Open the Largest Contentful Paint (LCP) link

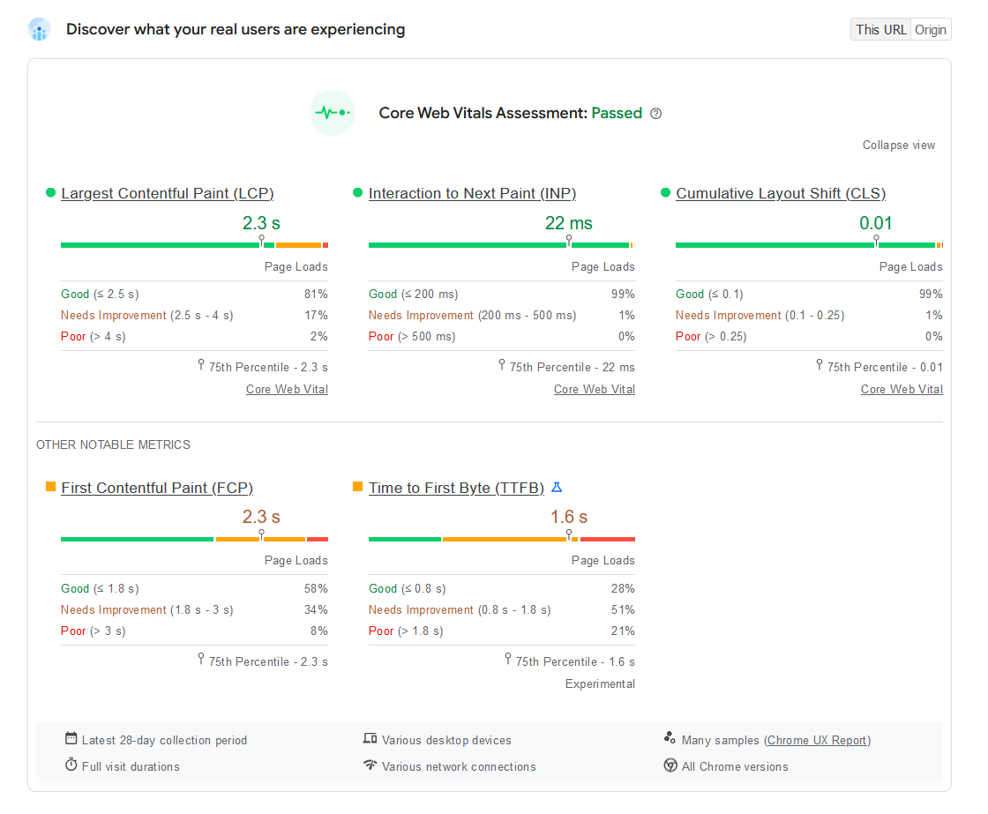click(x=168, y=193)
